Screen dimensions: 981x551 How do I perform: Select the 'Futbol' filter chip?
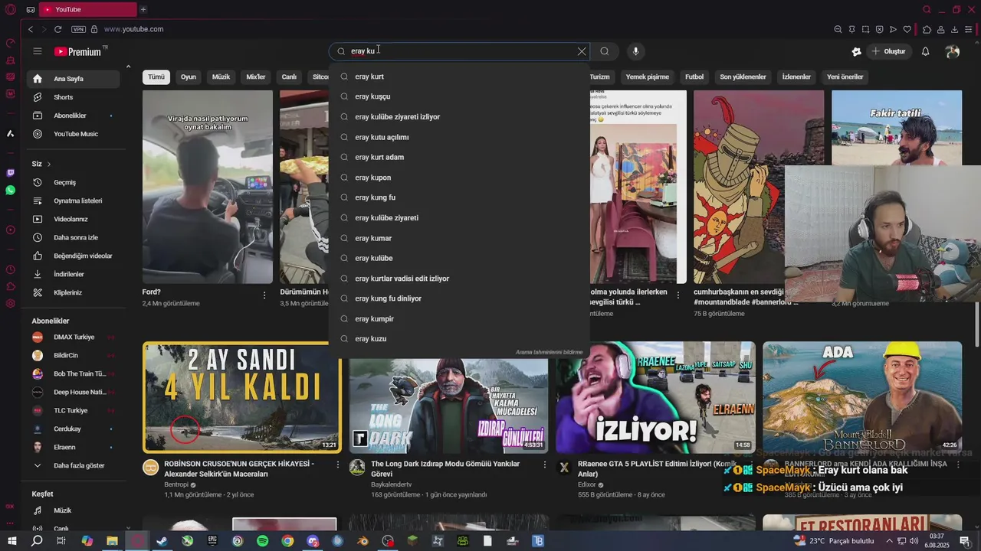pyautogui.click(x=694, y=77)
